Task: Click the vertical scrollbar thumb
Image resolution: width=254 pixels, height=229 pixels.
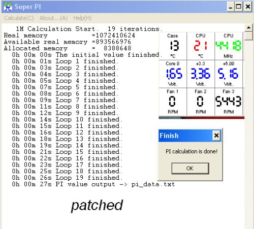Action: (248, 36)
